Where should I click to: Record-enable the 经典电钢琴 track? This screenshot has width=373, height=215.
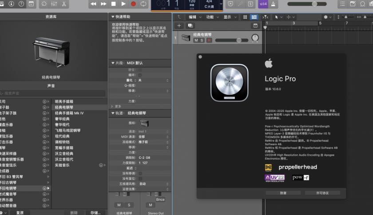209,40
